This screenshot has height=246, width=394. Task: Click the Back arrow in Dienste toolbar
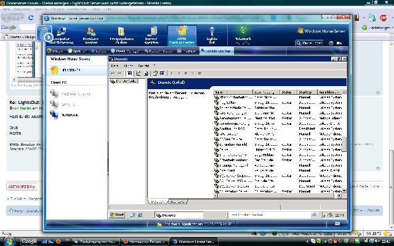tap(113, 73)
